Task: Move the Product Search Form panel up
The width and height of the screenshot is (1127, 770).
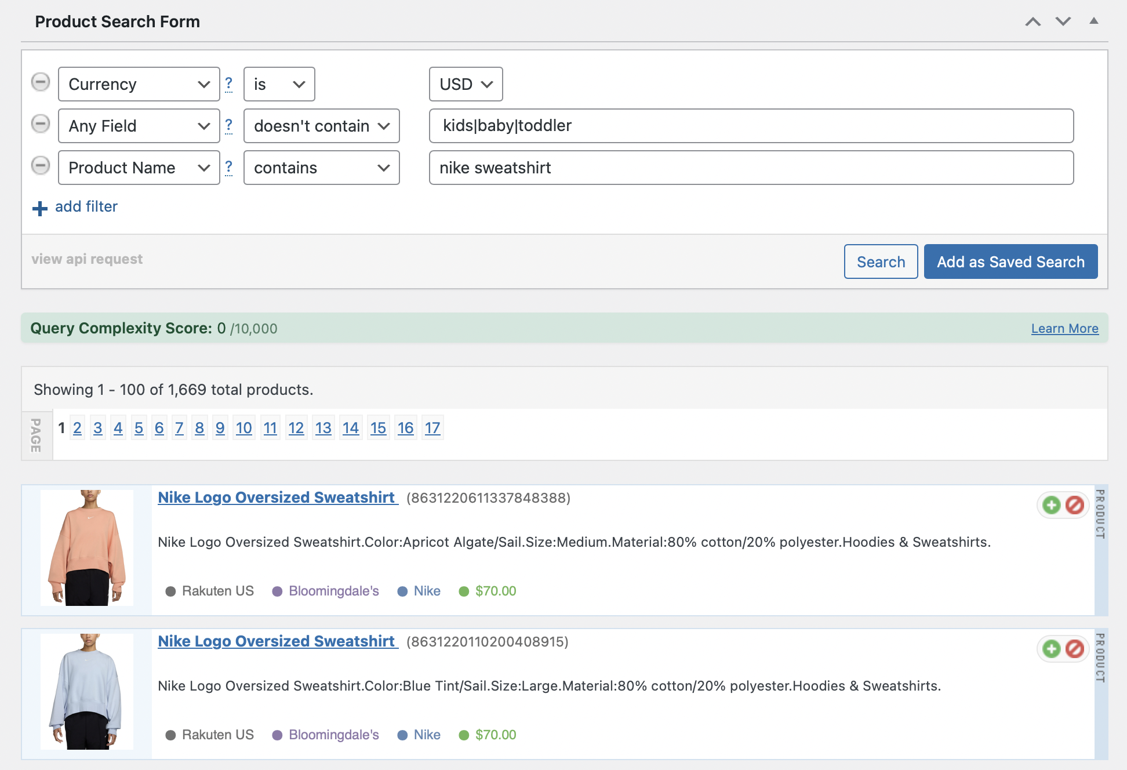Action: pos(1033,21)
